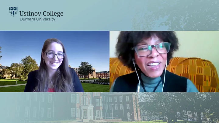219x123 pixels.
Task: Click the Ustinov College title text
Action: click(41, 14)
